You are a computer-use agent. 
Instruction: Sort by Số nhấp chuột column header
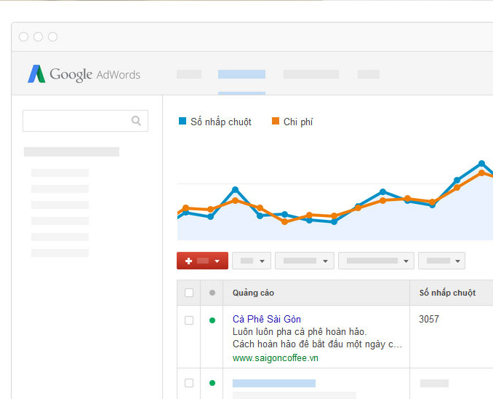(447, 293)
